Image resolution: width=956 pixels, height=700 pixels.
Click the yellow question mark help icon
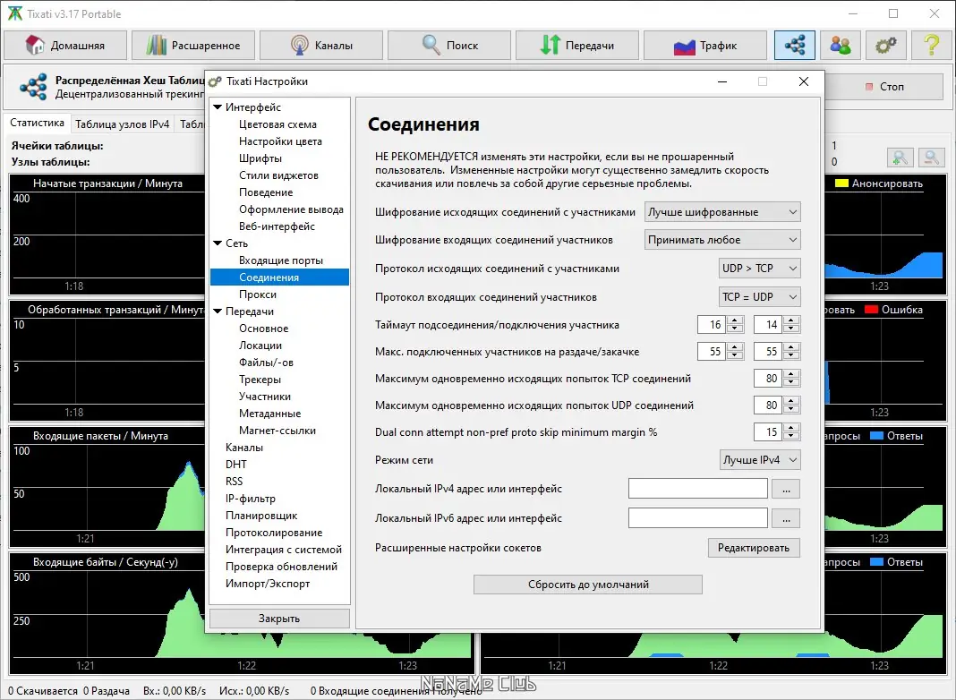(x=932, y=45)
